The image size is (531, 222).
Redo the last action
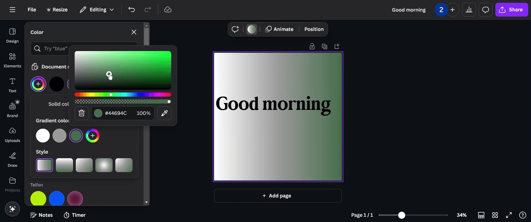click(x=148, y=10)
